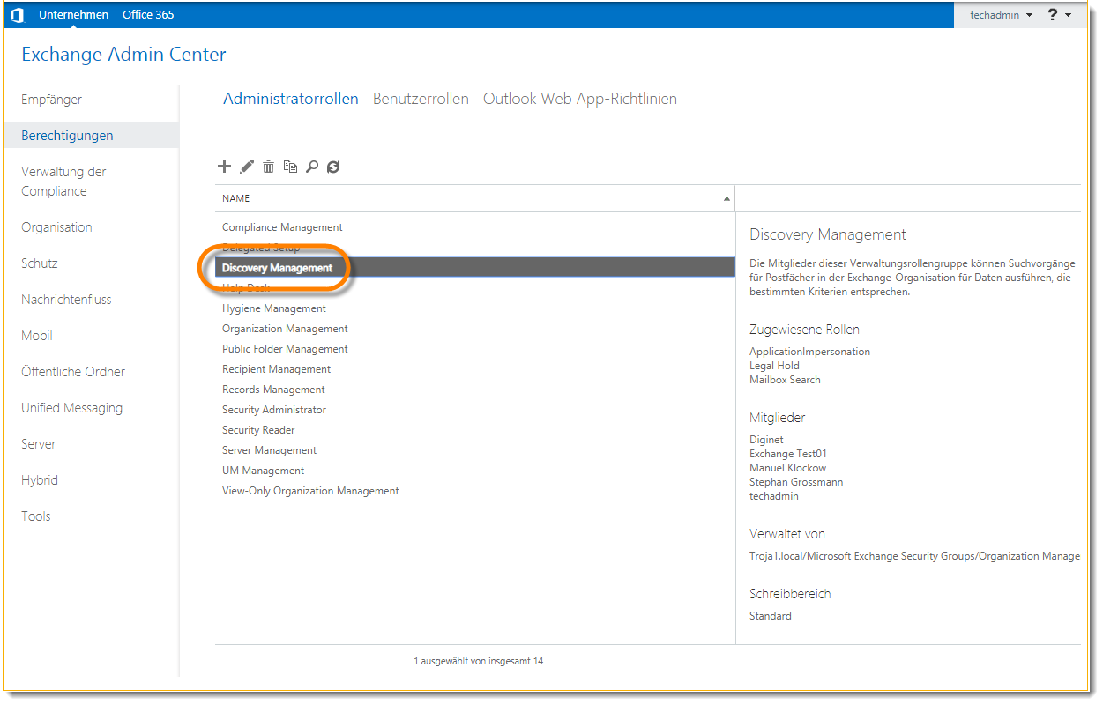Click Unternehmen in the top bar
Image resolution: width=1103 pixels, height=705 pixels.
click(74, 15)
